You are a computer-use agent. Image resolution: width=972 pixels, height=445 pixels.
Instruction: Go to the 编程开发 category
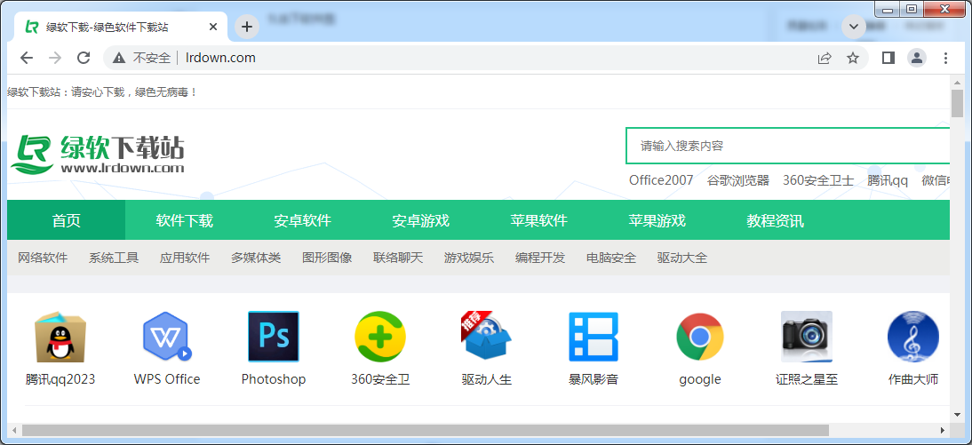tap(540, 258)
